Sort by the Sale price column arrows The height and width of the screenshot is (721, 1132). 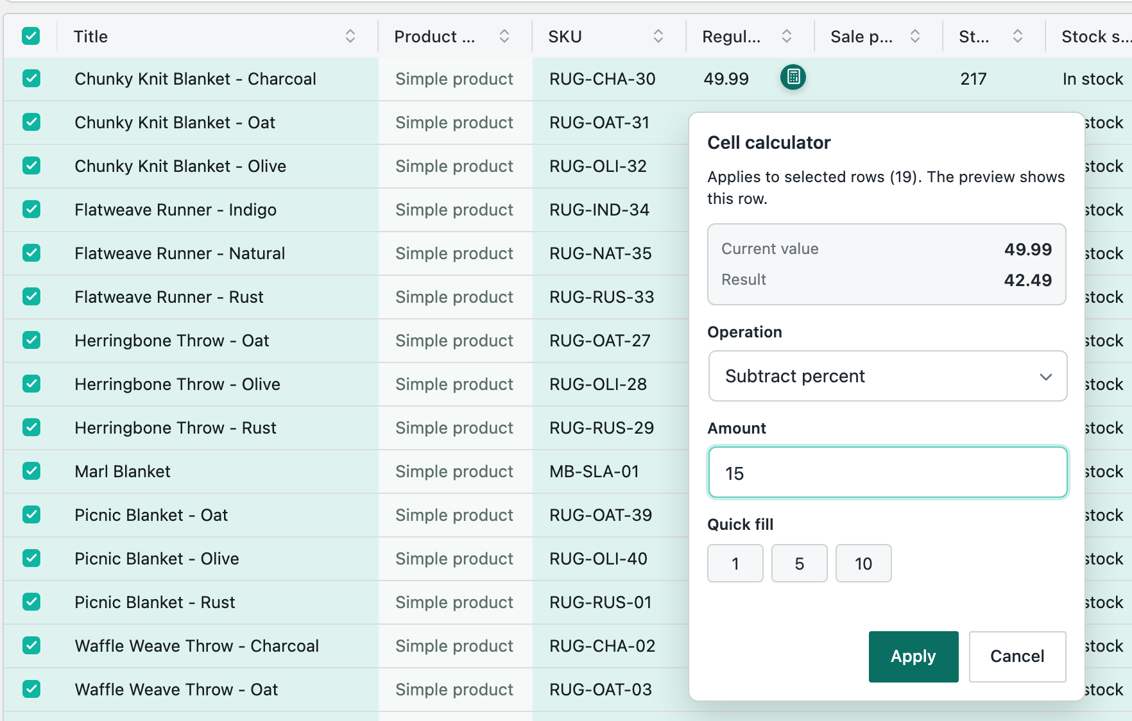point(915,36)
